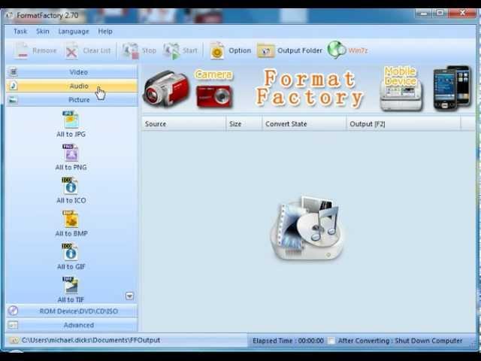Click the Video section film icon
The height and width of the screenshot is (361, 481).
14,72
